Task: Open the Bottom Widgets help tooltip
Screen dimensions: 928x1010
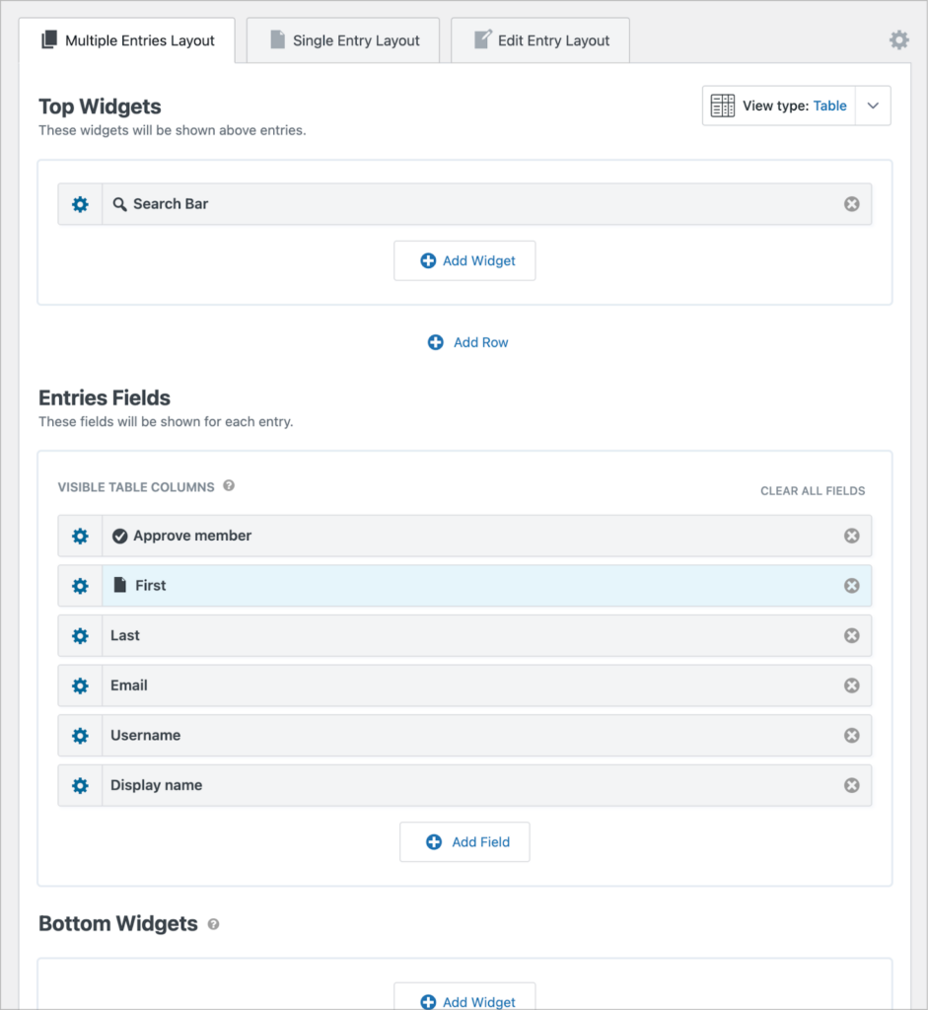Action: tap(212, 924)
